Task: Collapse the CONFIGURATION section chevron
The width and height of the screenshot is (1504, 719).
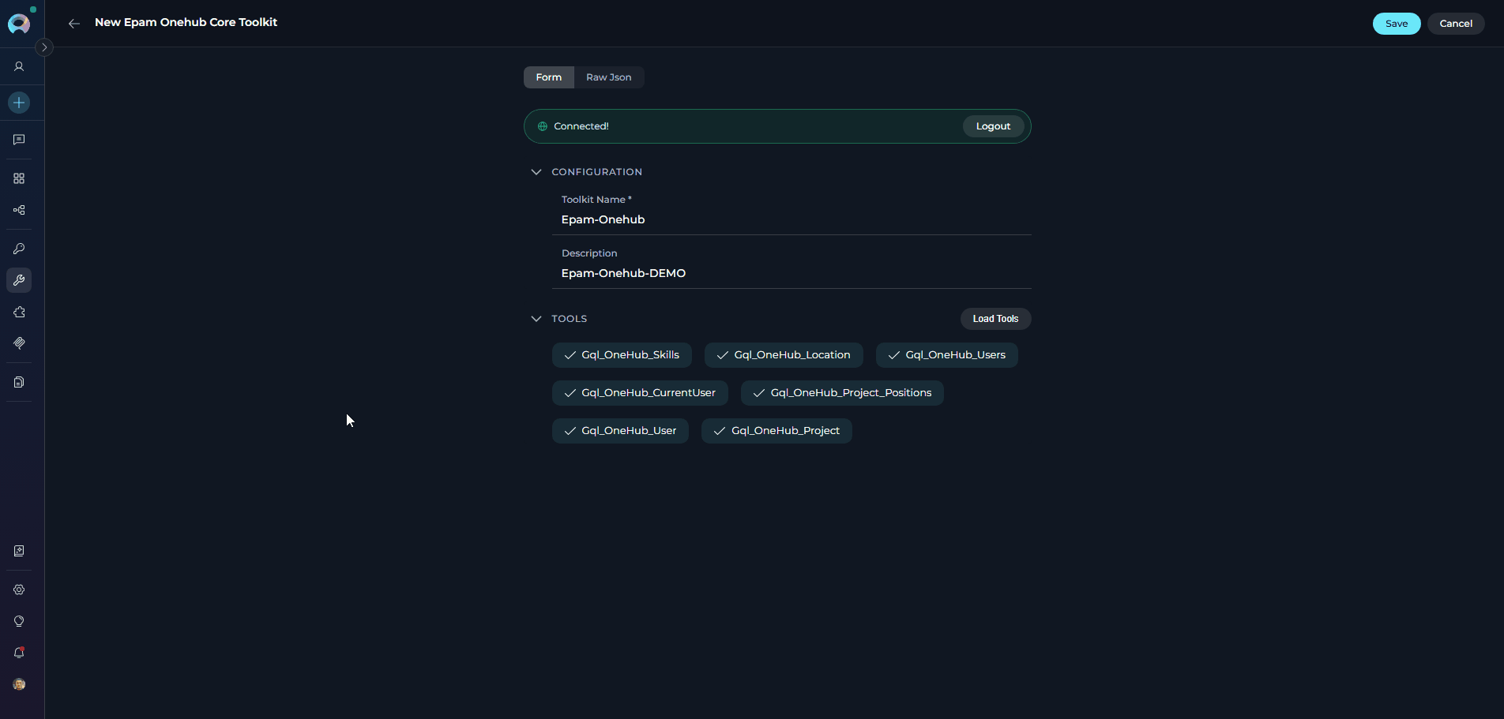Action: pyautogui.click(x=536, y=172)
